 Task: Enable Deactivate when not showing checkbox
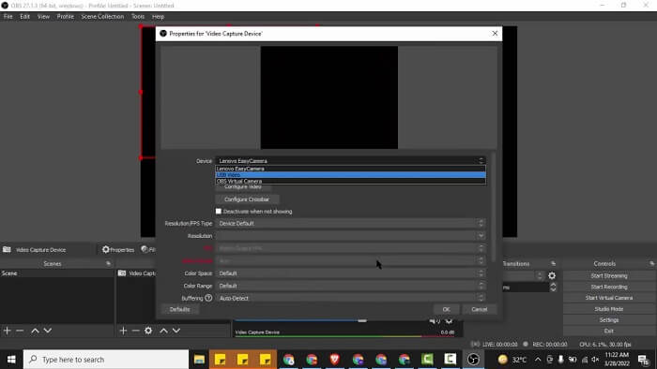pos(219,212)
